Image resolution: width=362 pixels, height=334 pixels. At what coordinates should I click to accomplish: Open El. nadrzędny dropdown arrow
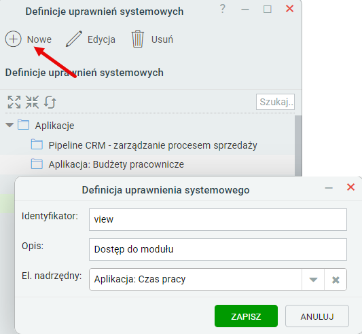tap(313, 279)
